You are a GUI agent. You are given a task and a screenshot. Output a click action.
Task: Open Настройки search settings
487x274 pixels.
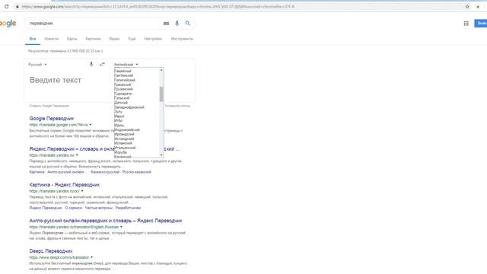(153, 39)
